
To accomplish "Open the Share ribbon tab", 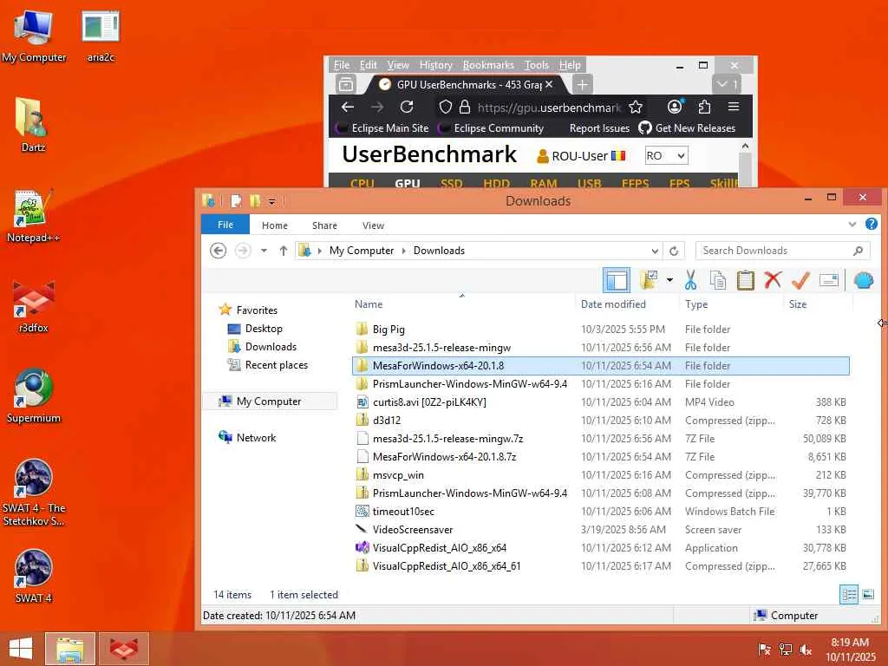I will [324, 225].
